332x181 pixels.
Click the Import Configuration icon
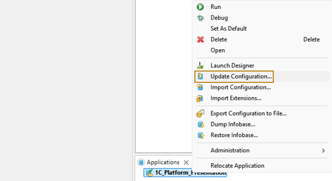200,87
